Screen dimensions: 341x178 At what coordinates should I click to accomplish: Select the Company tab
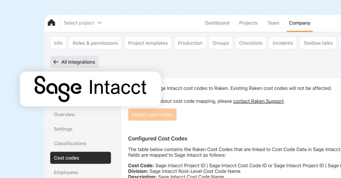click(x=299, y=23)
